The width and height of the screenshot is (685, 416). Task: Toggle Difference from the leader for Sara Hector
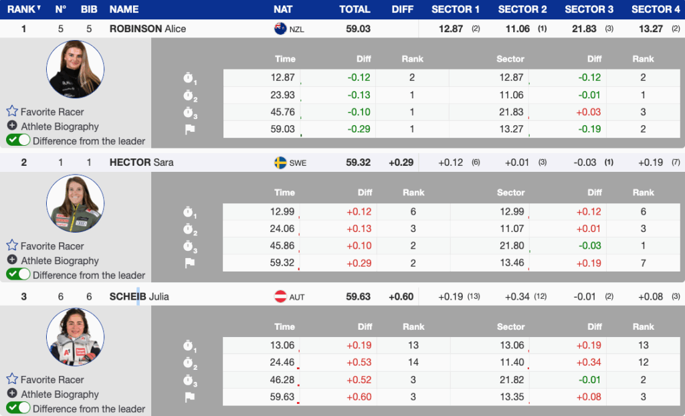tap(18, 274)
